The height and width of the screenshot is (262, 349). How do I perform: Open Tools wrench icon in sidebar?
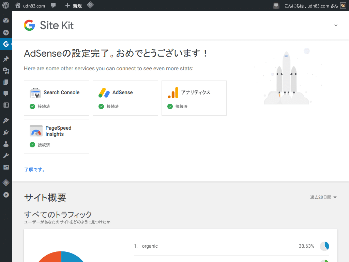pyautogui.click(x=6, y=156)
